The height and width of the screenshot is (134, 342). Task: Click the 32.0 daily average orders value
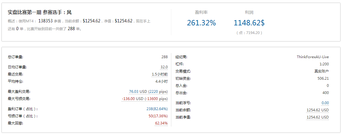(164, 67)
